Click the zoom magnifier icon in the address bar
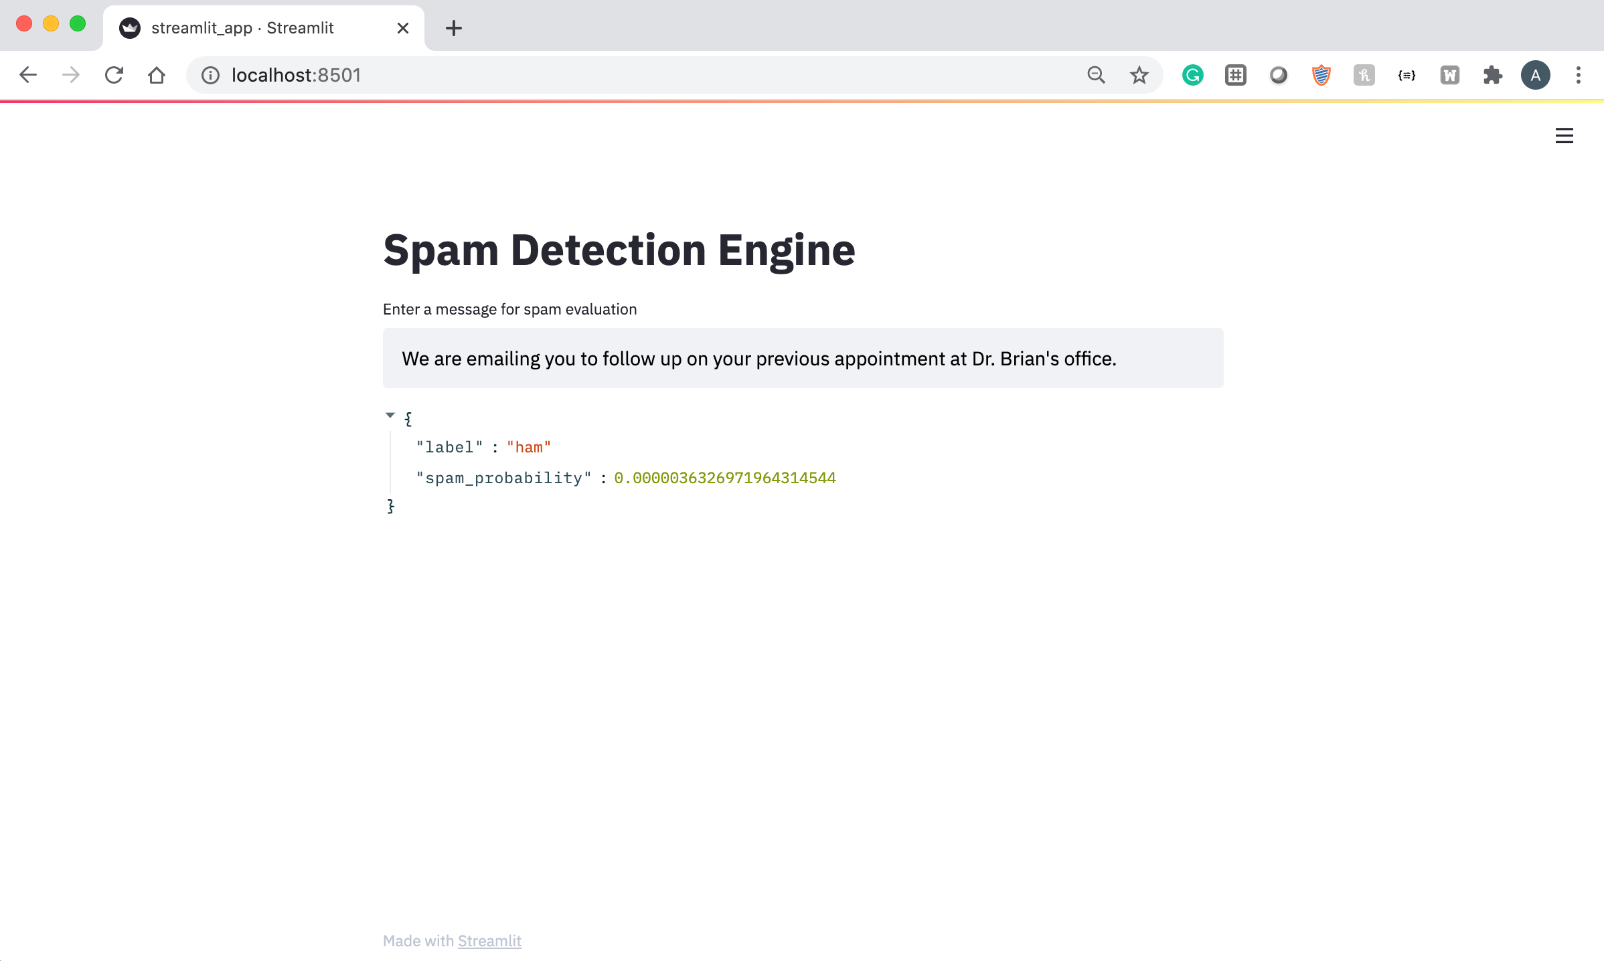 pyautogui.click(x=1096, y=75)
